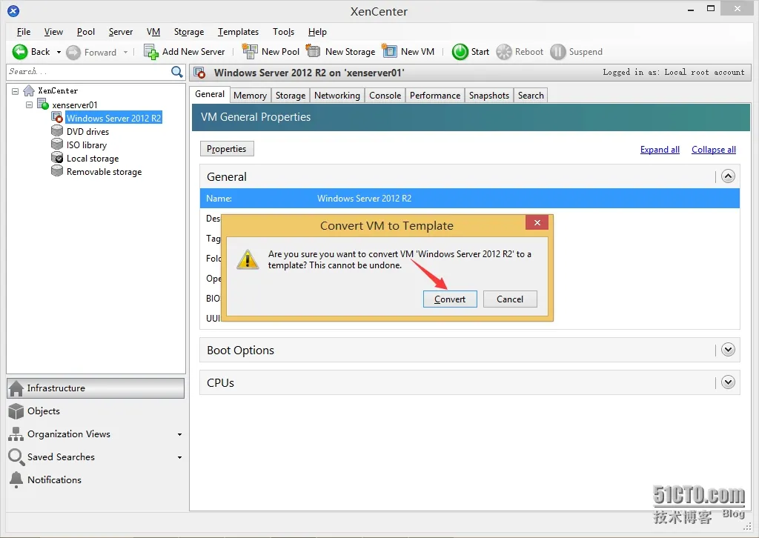Viewport: 759px width, 538px height.
Task: Switch to the Performance tab
Action: (434, 96)
